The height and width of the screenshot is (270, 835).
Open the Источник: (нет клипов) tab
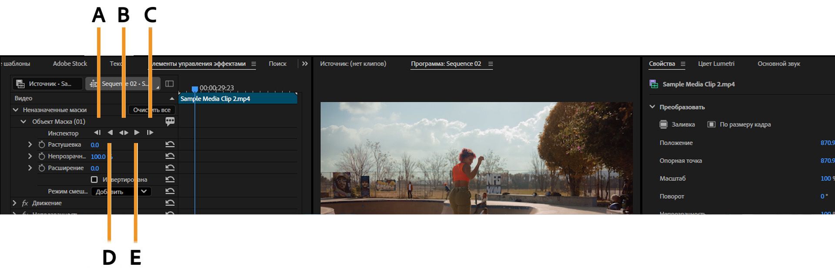point(353,63)
